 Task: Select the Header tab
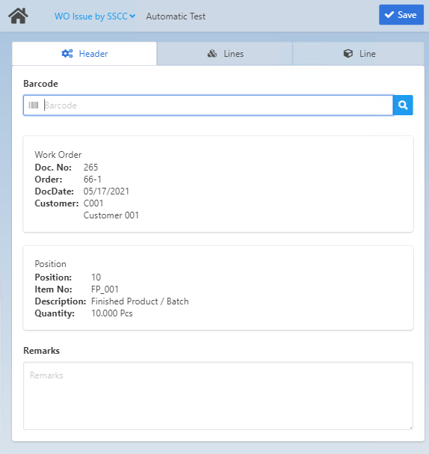84,54
